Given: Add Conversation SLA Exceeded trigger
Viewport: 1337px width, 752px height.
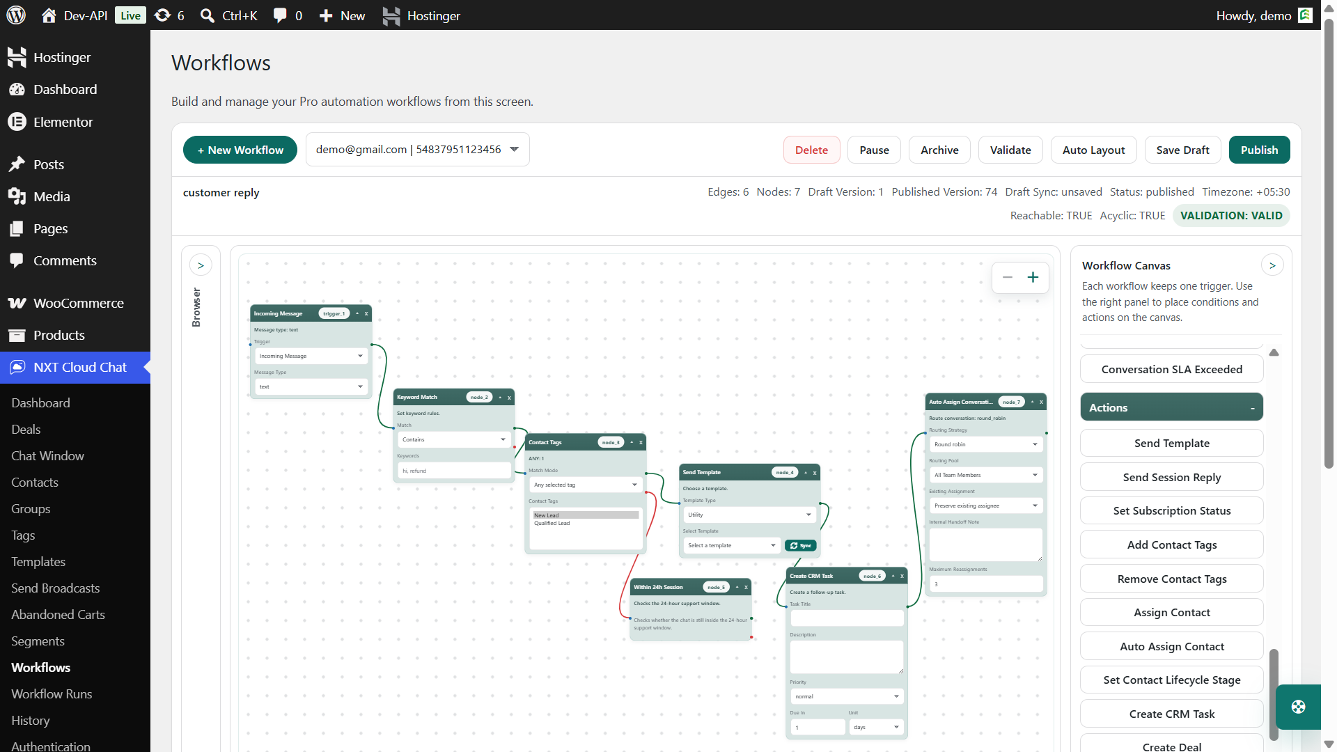Looking at the screenshot, I should pos(1172,369).
